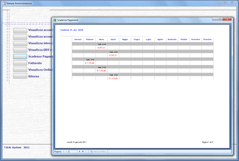Minimize the Stampe Amministrazione window
239x161 pixels.
pyautogui.click(x=220, y=2)
